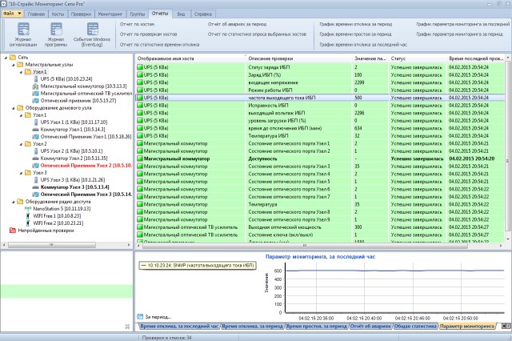
Task: Click the tab scroll arrows beside Параметр мониторинга
Action: point(506,326)
